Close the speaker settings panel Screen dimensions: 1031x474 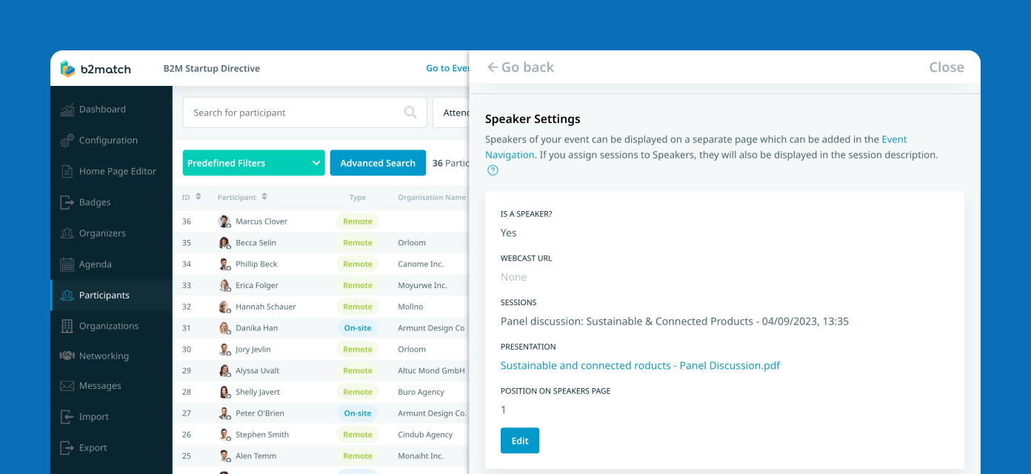(947, 67)
